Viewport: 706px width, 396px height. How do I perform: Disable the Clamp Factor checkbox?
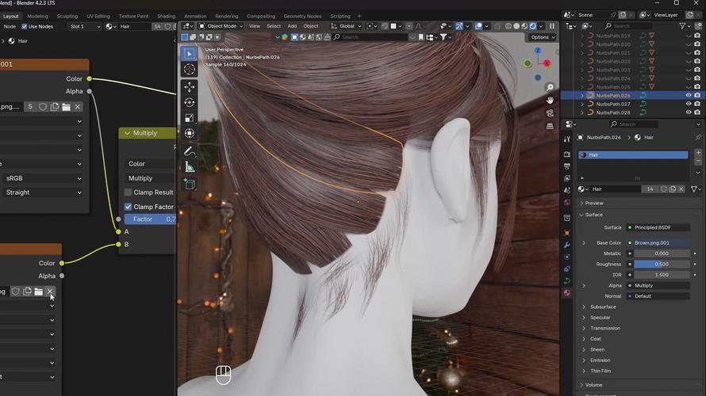pyautogui.click(x=129, y=207)
